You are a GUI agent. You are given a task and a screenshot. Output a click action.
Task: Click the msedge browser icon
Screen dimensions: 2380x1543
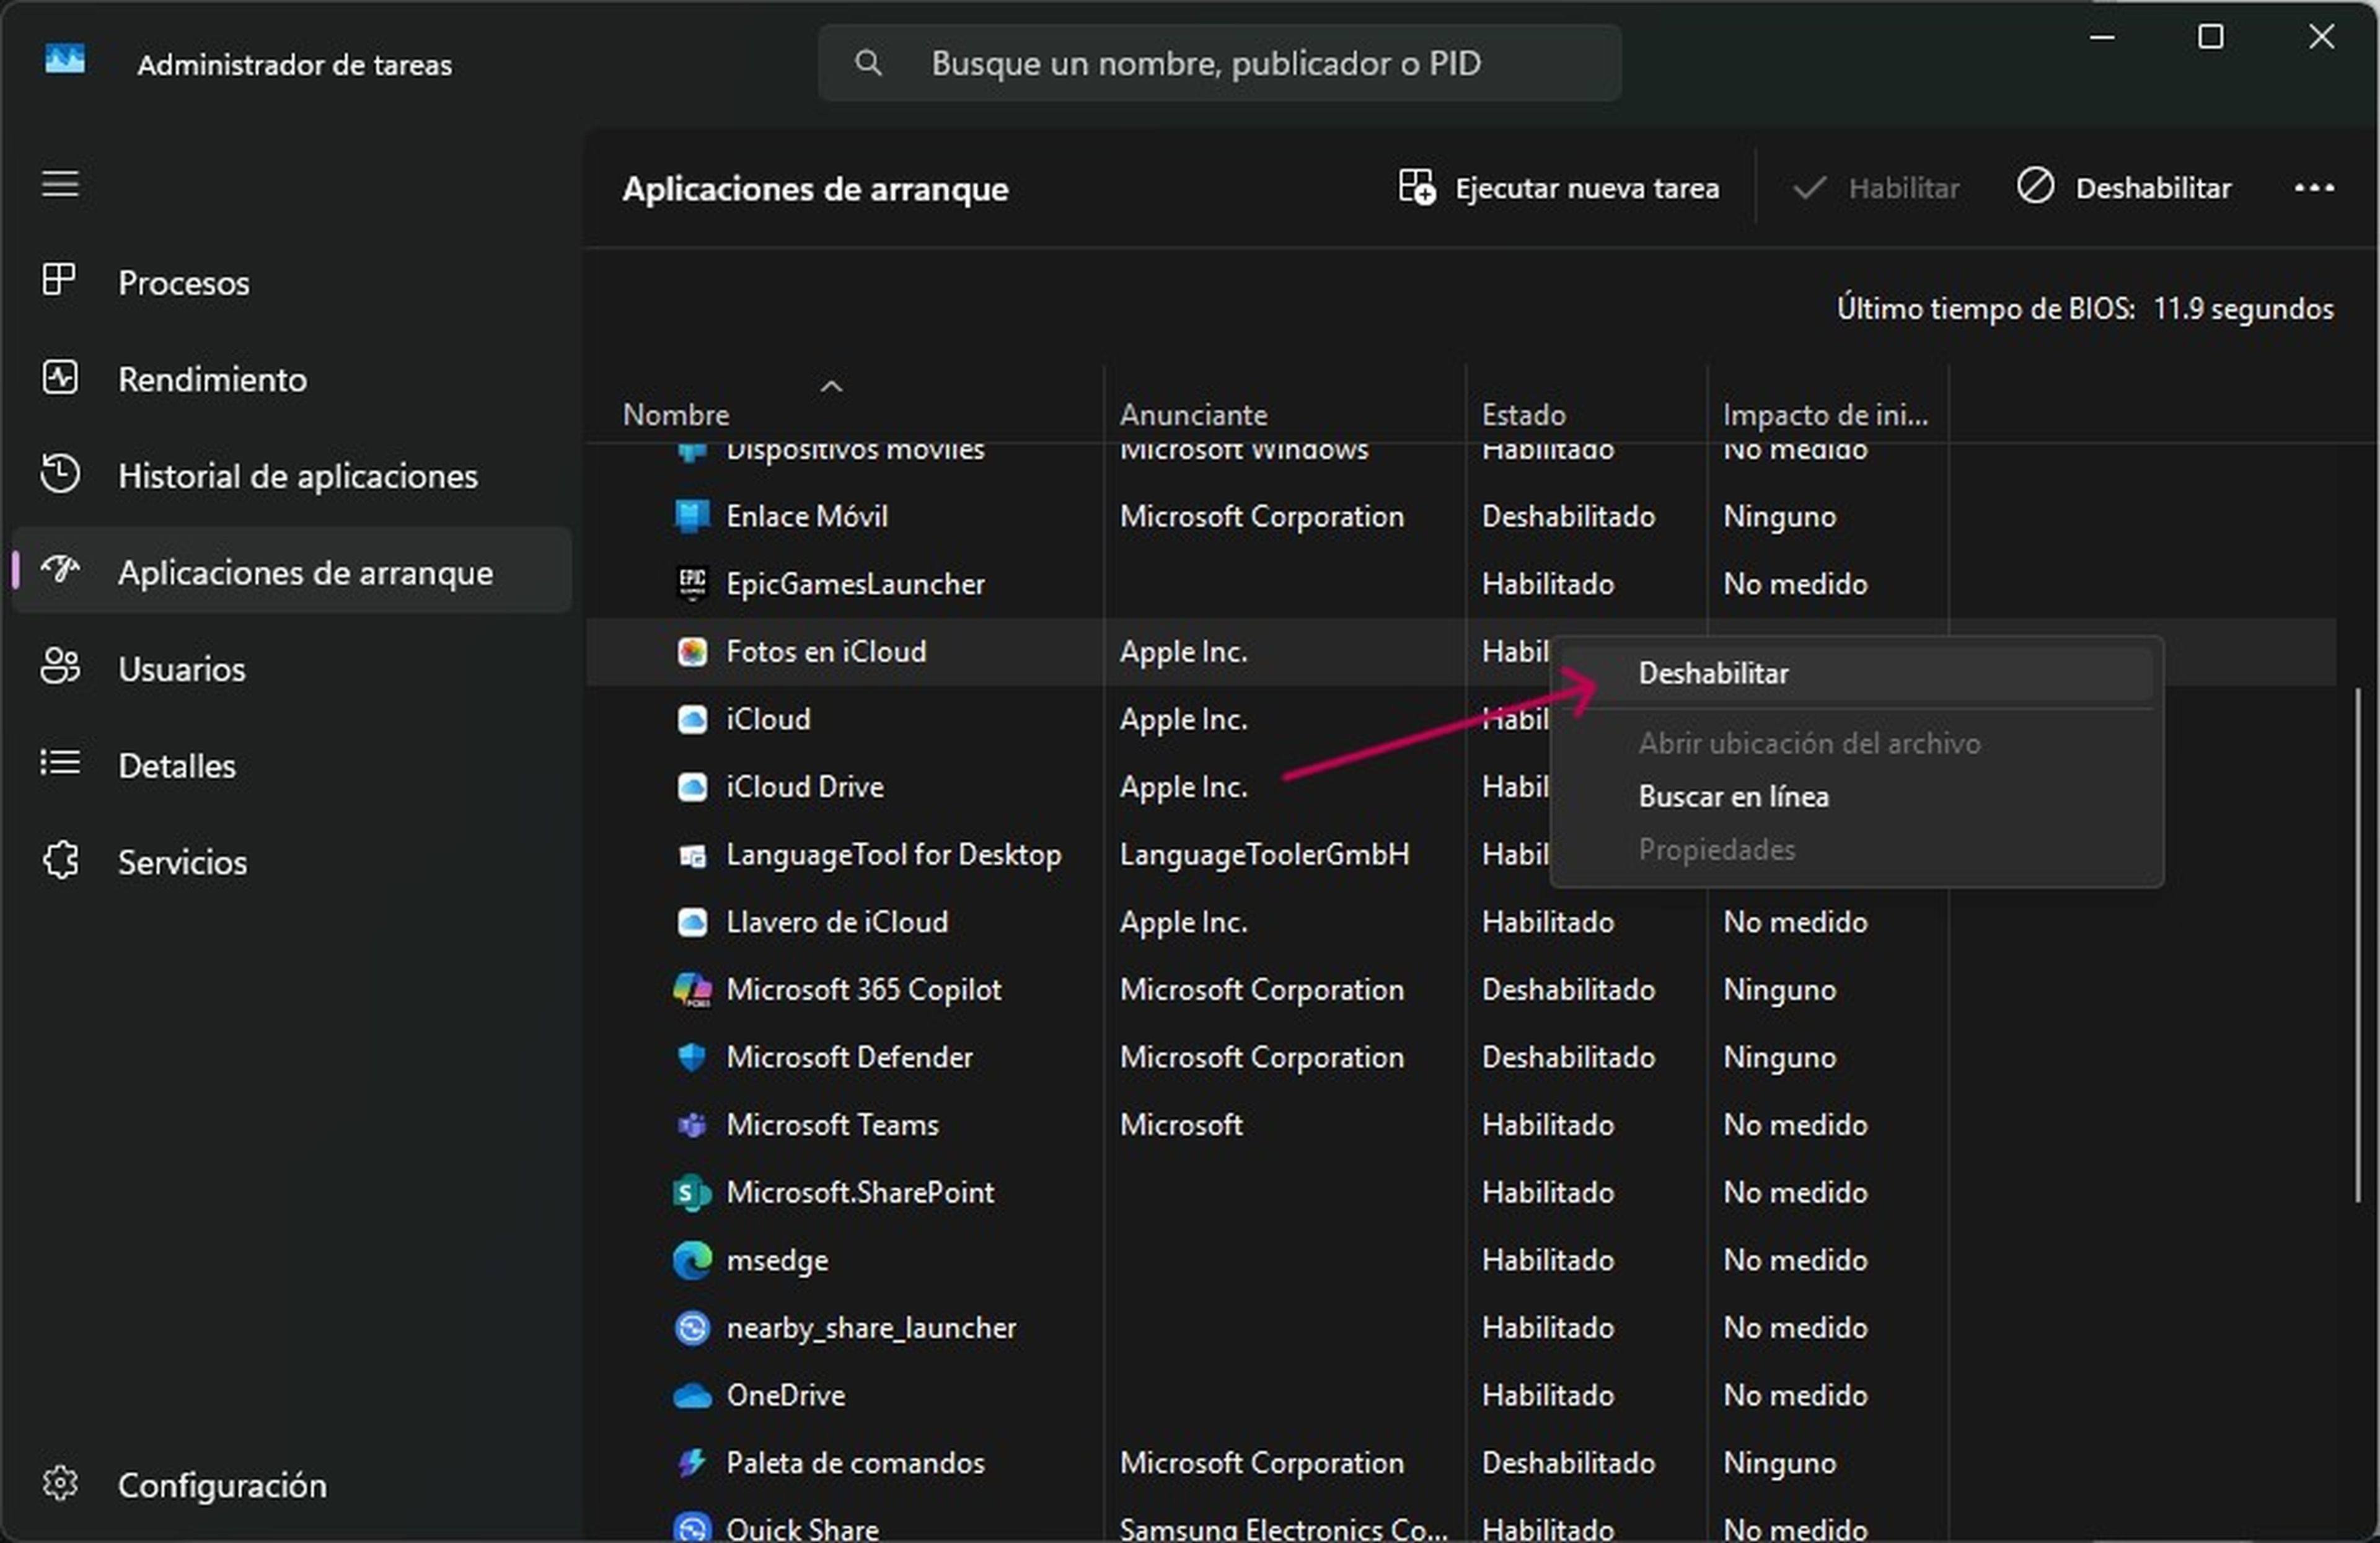692,1260
